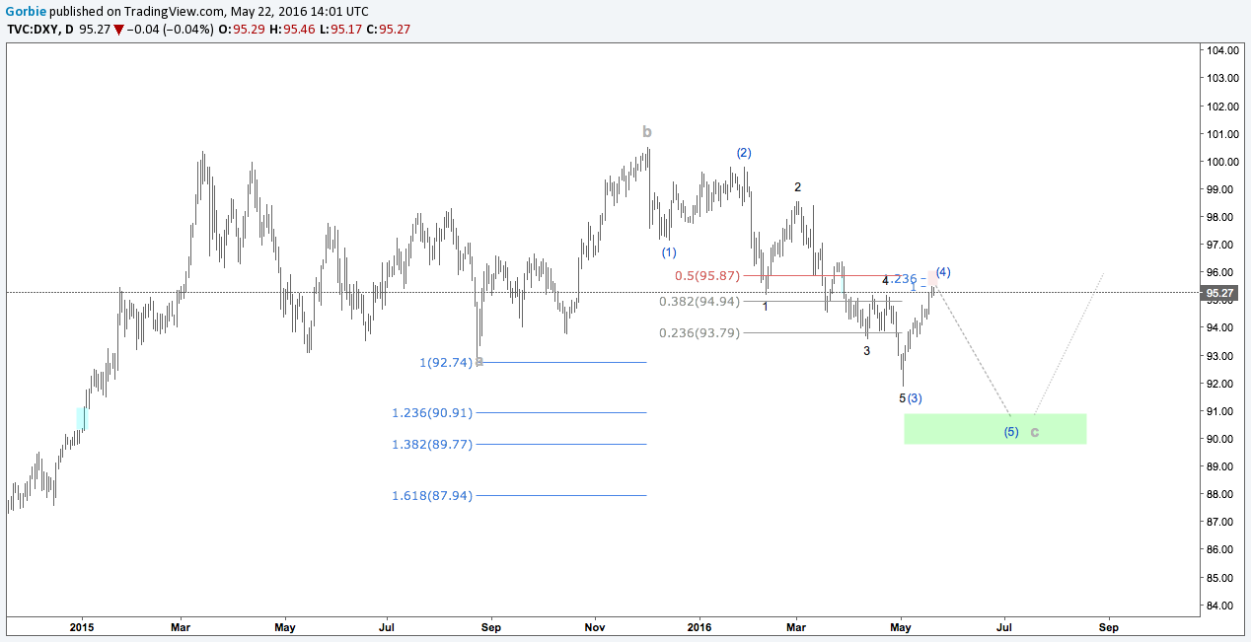Click the 92.00 price axis label
Image resolution: width=1251 pixels, height=642 pixels.
pyautogui.click(x=1221, y=384)
